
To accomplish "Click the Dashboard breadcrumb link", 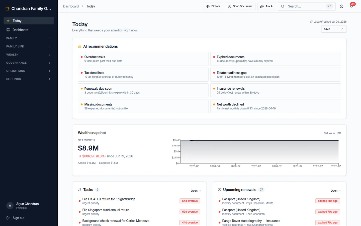I will click(71, 6).
